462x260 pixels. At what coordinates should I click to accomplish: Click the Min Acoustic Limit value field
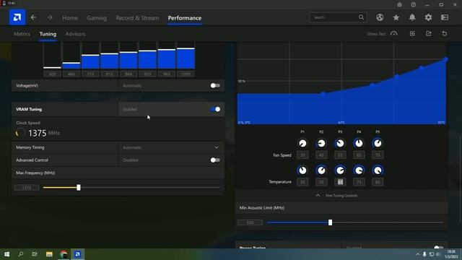250,222
